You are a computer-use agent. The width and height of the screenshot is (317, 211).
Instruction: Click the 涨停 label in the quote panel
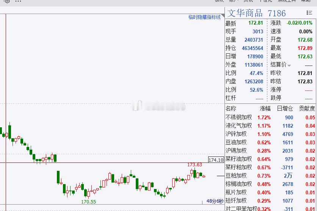276,90
